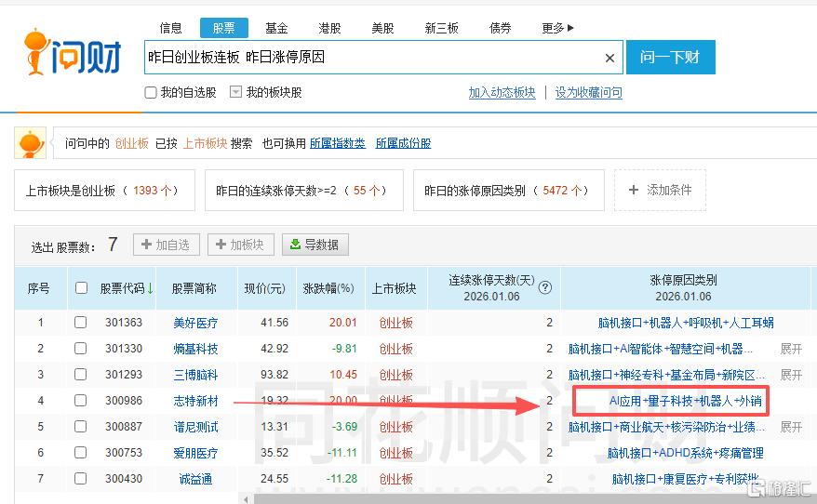The image size is (817, 504).
Task: Open the stock 志特新材
Action: click(195, 401)
